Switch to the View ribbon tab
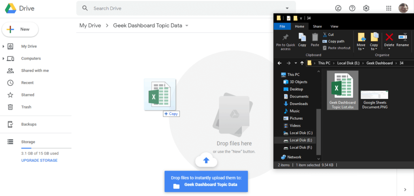This screenshot has height=196, width=414. point(334,27)
